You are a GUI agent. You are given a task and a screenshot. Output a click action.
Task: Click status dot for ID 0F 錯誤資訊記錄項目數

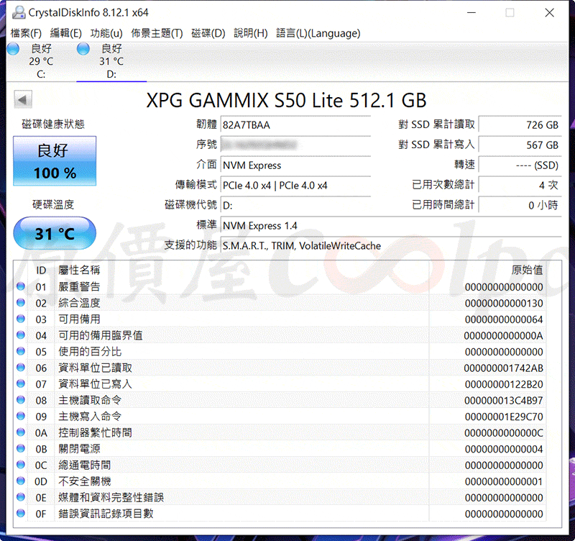[x=21, y=513]
